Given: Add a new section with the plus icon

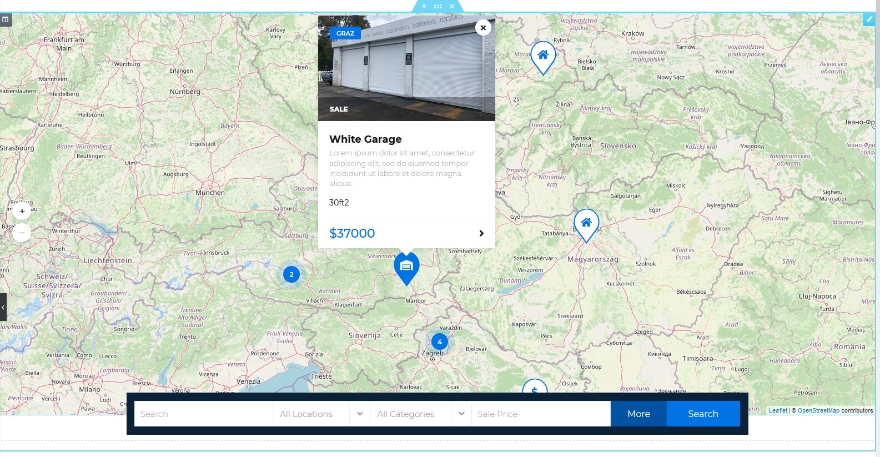Looking at the screenshot, I should point(424,6).
